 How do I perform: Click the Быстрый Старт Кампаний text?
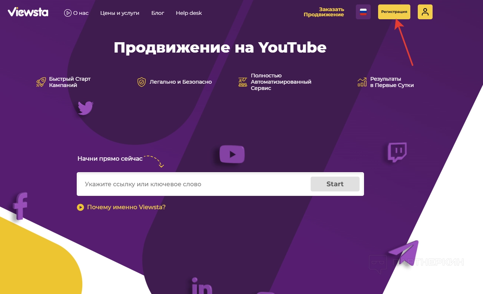pos(70,82)
